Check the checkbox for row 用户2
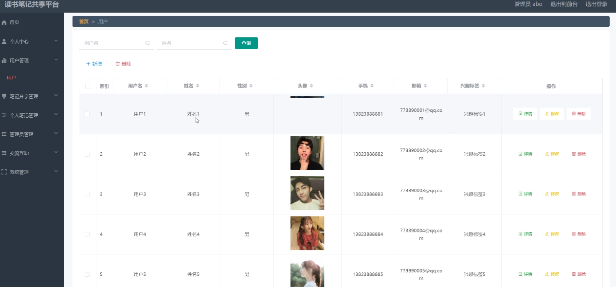 pyautogui.click(x=87, y=154)
